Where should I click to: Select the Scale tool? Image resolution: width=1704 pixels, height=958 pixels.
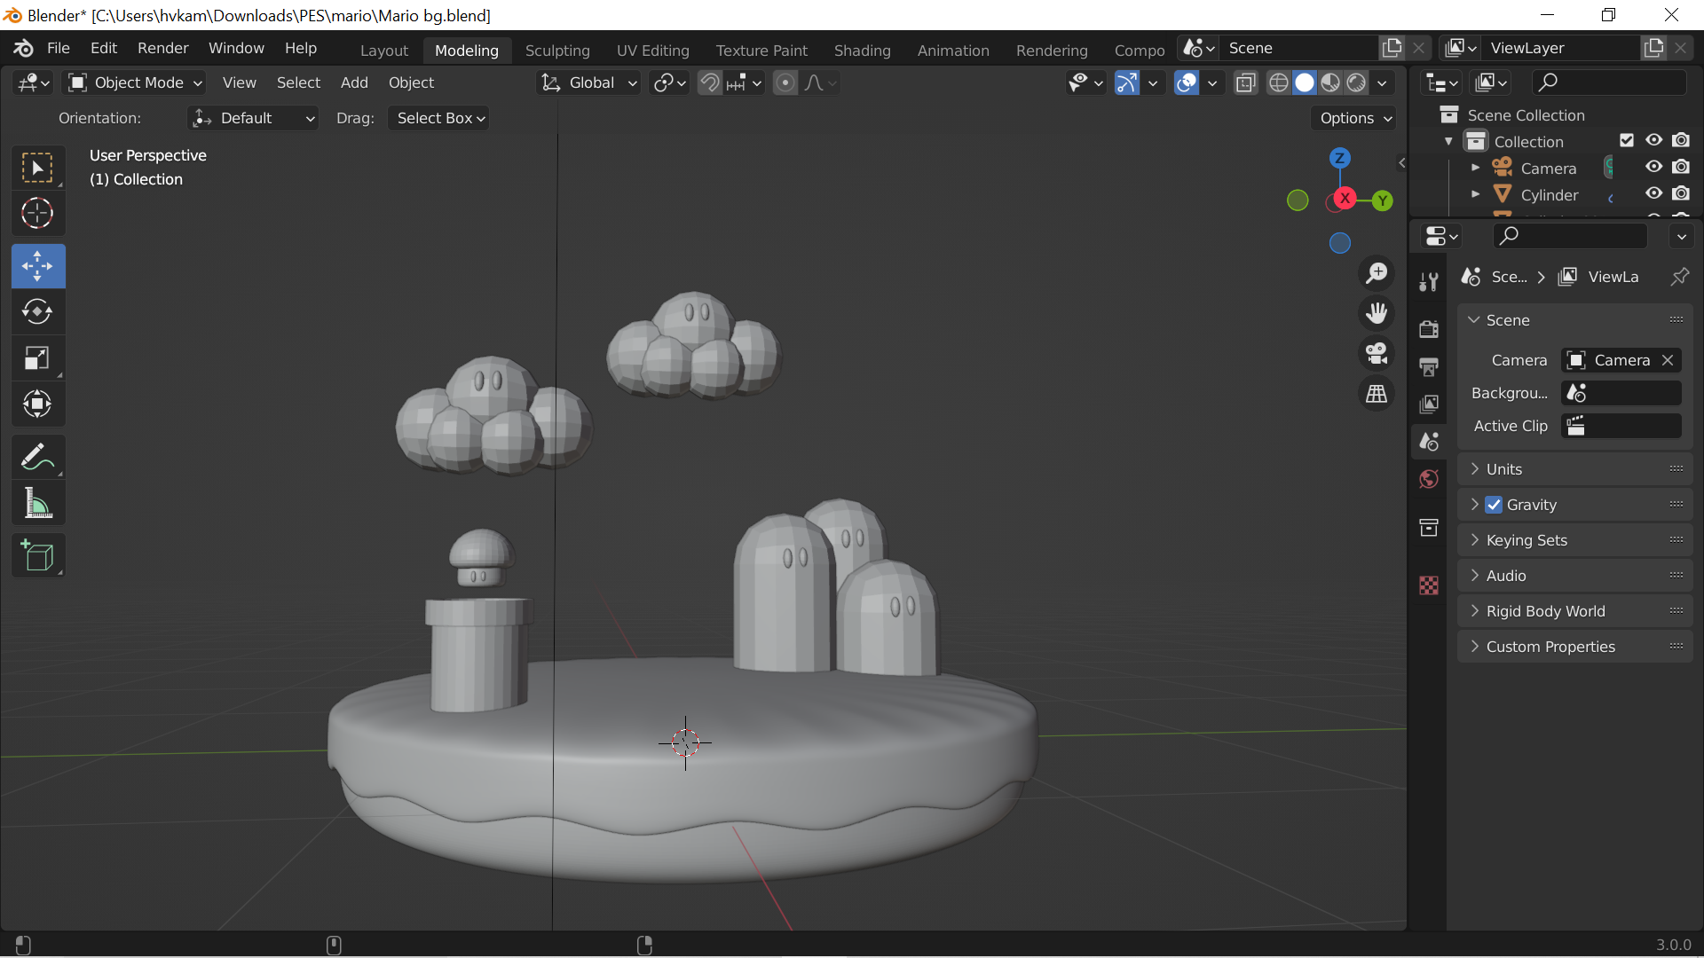[x=37, y=358]
